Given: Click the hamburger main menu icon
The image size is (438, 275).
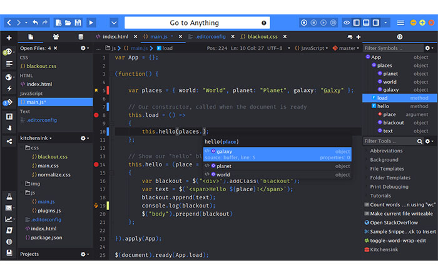Looking at the screenshot, I should click(400, 23).
